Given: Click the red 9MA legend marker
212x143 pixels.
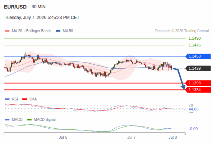Looking at the screenshot, I should pos(24,99).
